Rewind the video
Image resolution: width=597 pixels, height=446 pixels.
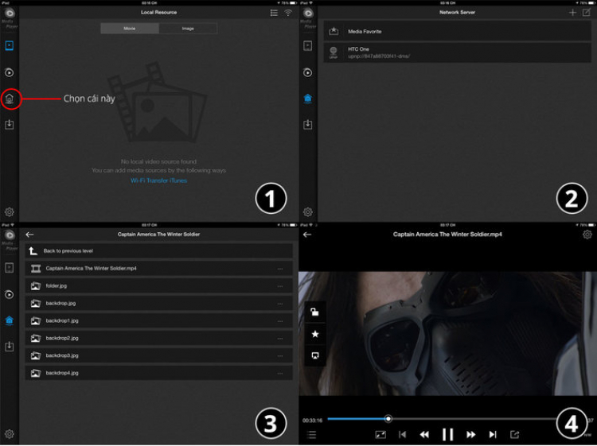tap(424, 434)
